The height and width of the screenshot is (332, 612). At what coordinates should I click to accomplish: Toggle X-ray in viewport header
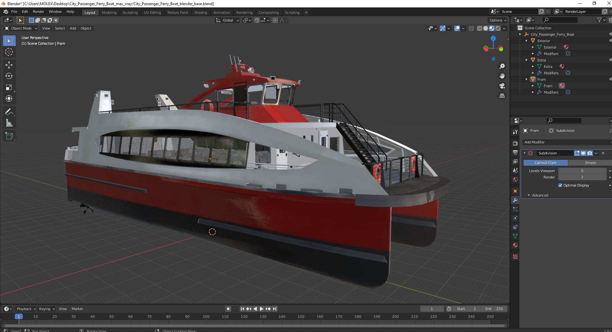pyautogui.click(x=472, y=28)
